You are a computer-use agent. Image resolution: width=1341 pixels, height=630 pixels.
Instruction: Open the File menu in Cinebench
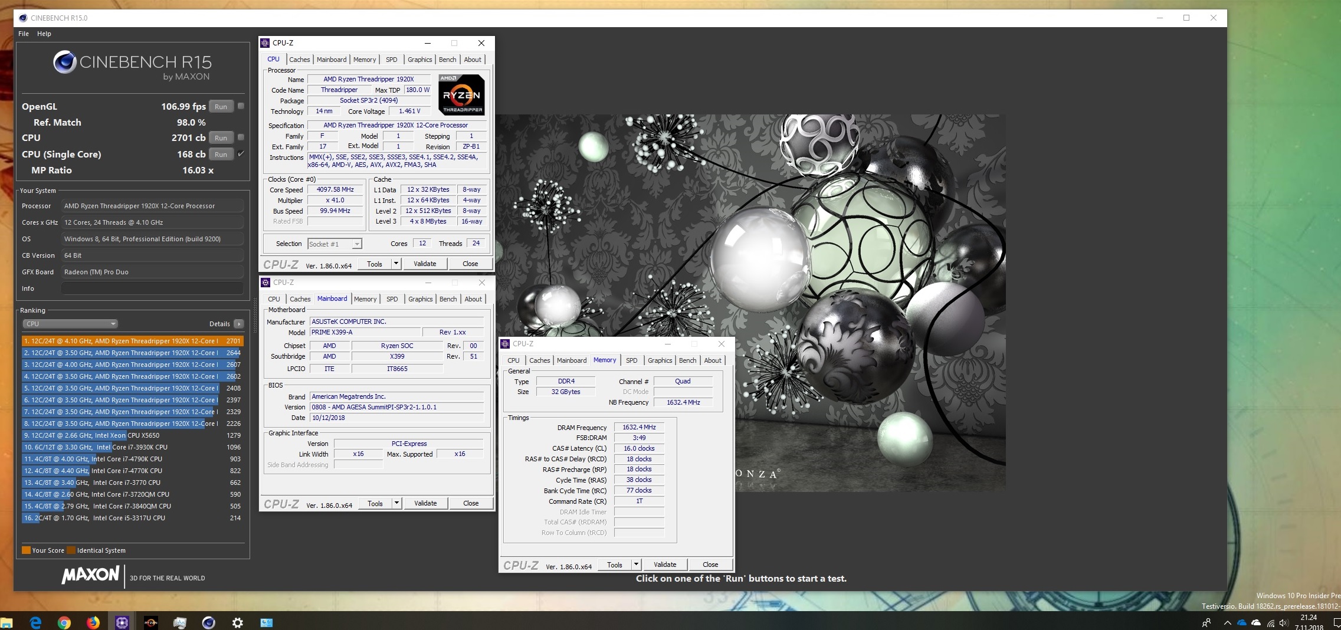24,34
